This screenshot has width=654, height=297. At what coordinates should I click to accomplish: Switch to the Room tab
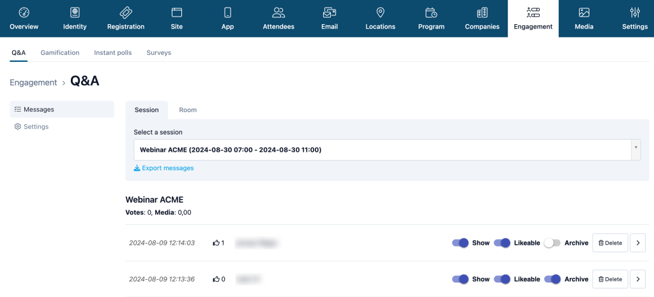[188, 110]
